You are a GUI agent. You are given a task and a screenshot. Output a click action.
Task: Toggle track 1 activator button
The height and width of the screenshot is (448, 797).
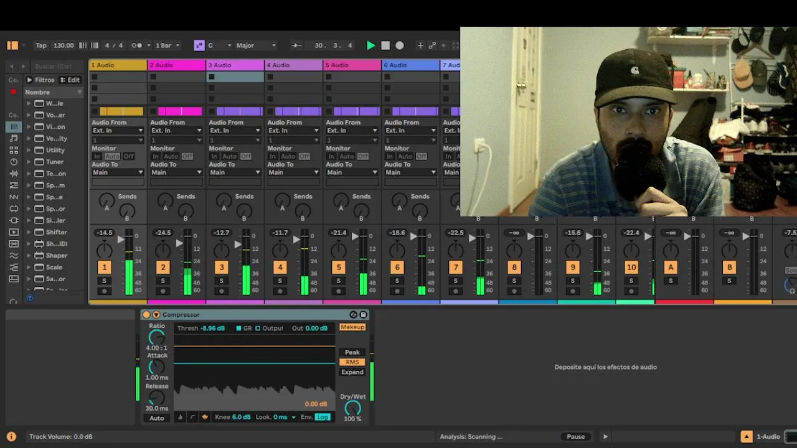point(105,268)
